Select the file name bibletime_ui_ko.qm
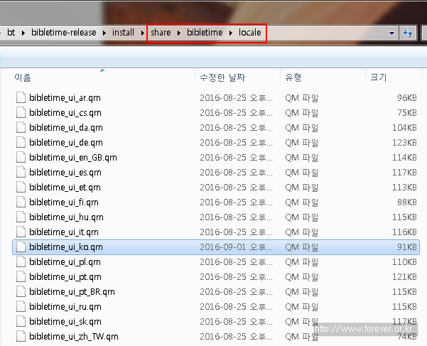This screenshot has width=427, height=346. [x=66, y=247]
